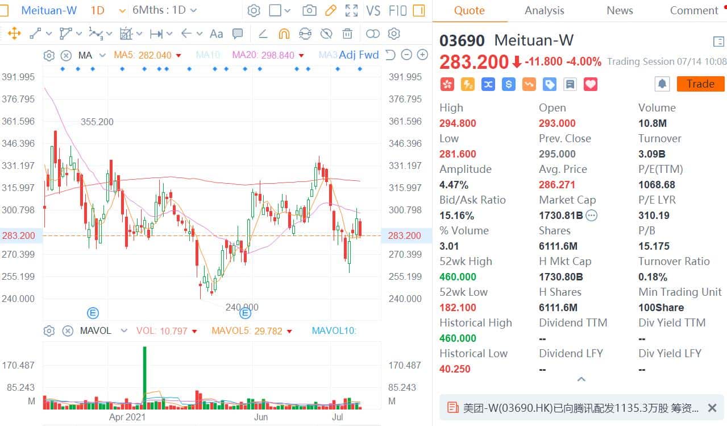Select the polygon shape drawing tool
The width and height of the screenshot is (727, 426).
click(x=65, y=34)
